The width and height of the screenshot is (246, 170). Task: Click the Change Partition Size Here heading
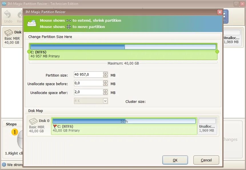(x=50, y=37)
